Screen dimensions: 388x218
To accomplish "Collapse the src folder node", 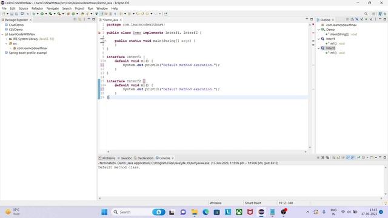I will tap(7, 44).
